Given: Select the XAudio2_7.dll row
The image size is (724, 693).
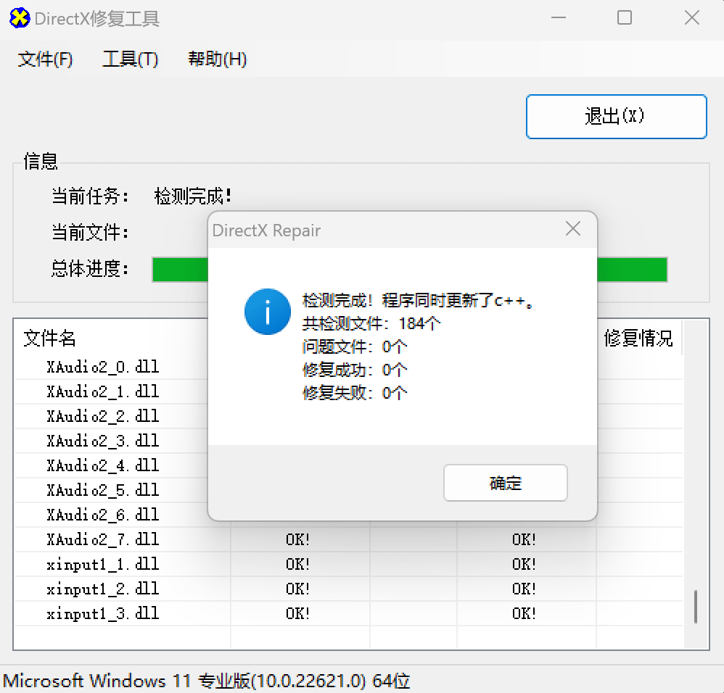Looking at the screenshot, I should coord(102,539).
